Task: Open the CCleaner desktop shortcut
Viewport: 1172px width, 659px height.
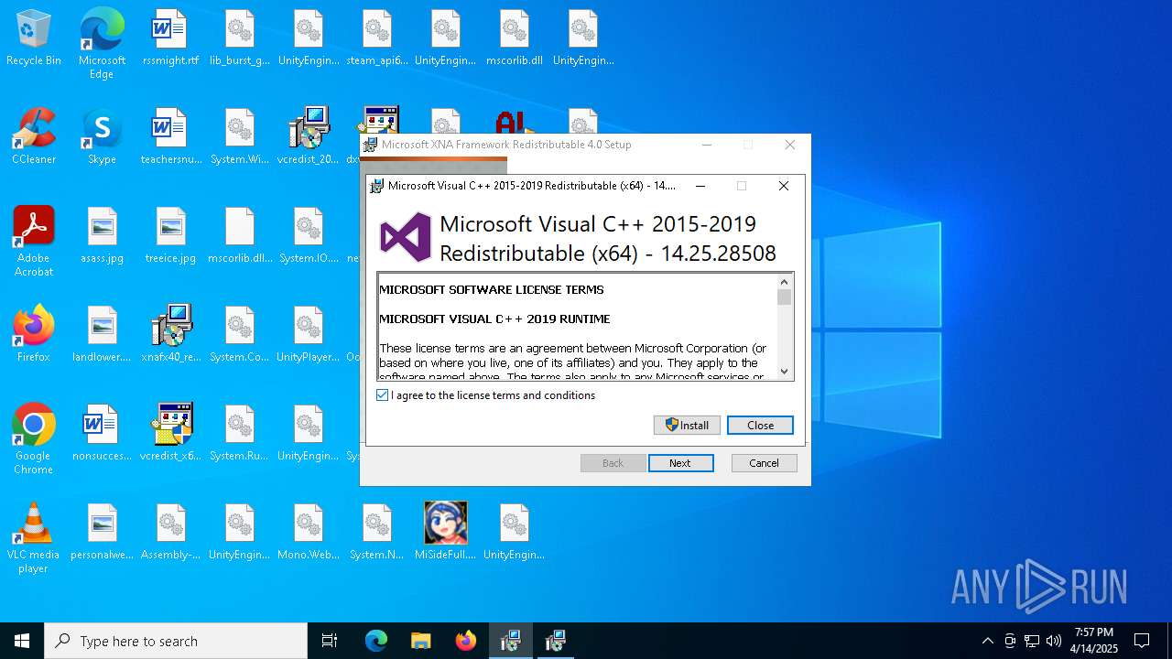Action: click(34, 137)
